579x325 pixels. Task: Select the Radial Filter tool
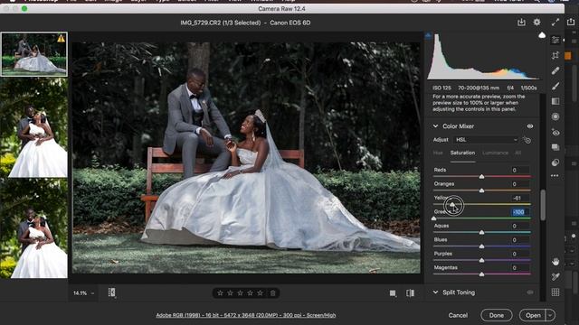(x=555, y=116)
